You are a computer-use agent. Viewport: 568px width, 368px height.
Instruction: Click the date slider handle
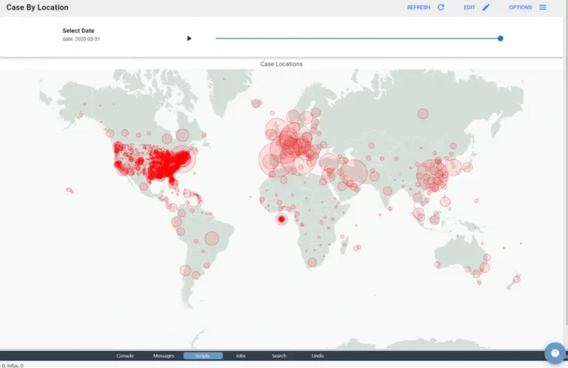tap(500, 38)
